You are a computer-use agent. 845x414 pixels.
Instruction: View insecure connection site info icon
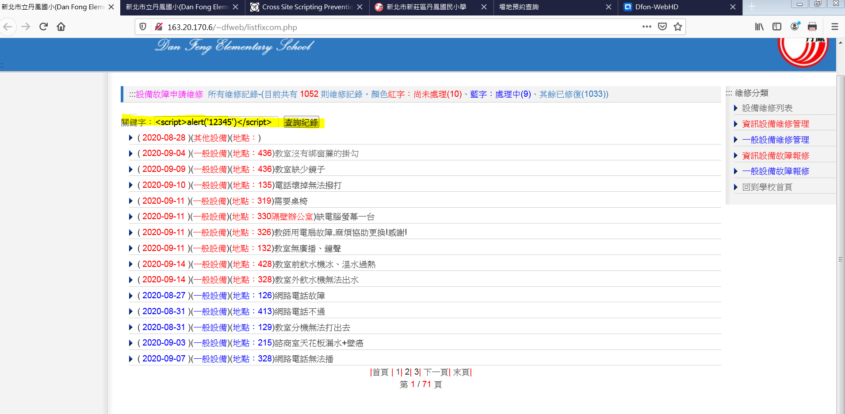pos(158,27)
